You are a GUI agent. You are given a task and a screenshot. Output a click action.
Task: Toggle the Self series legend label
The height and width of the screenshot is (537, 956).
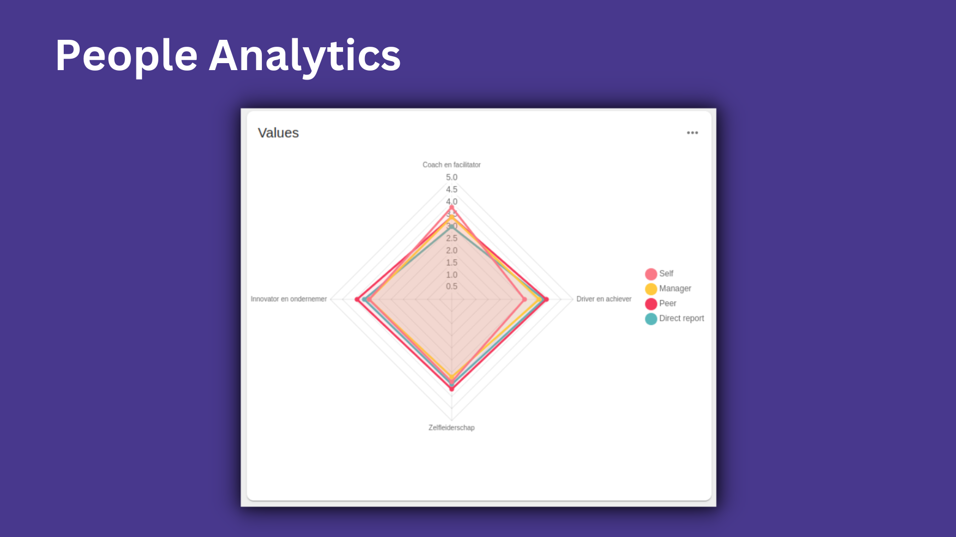[x=666, y=273]
